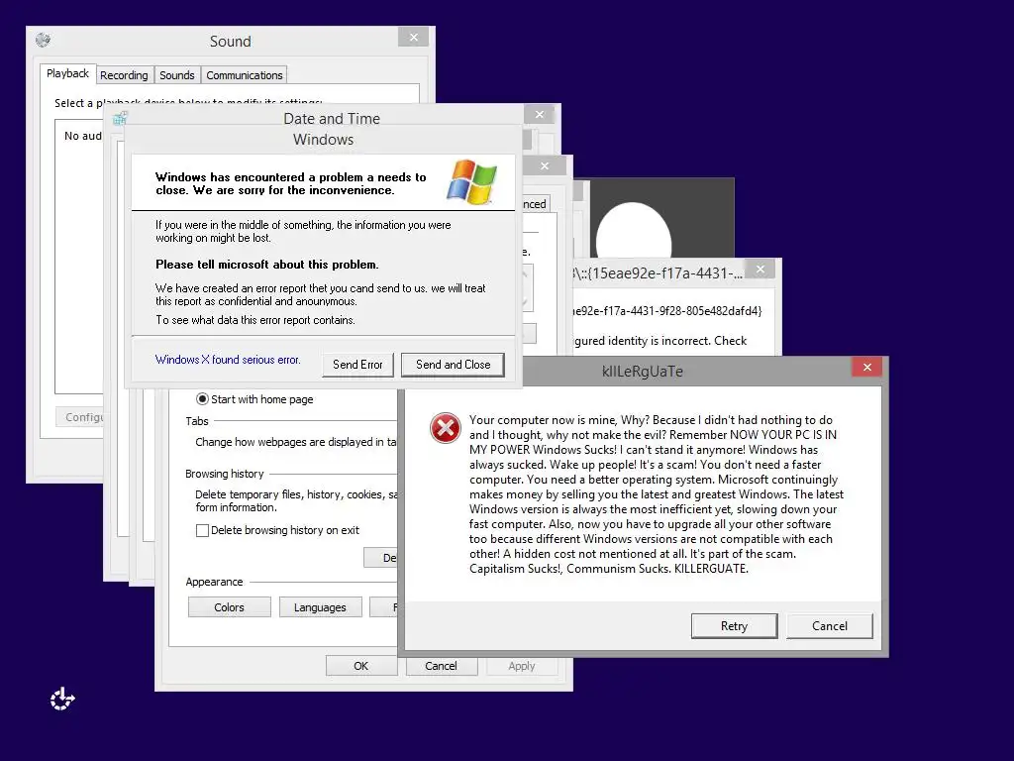Viewport: 1014px width, 761px height.
Task: Click the kIlLeRgUaTe dialog title bar
Action: pyautogui.click(x=642, y=372)
